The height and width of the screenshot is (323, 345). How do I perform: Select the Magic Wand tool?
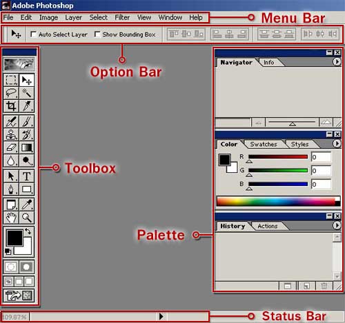(27, 93)
